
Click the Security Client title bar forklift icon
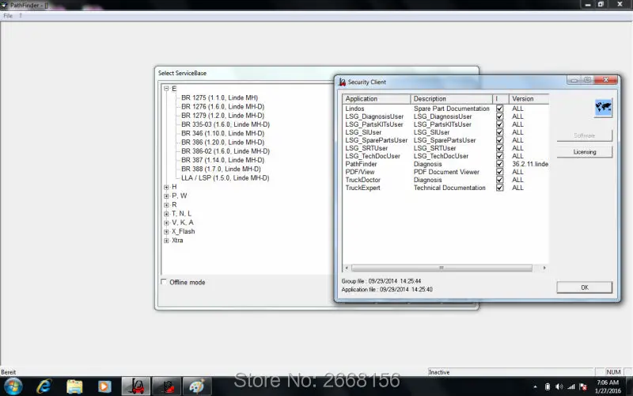343,82
